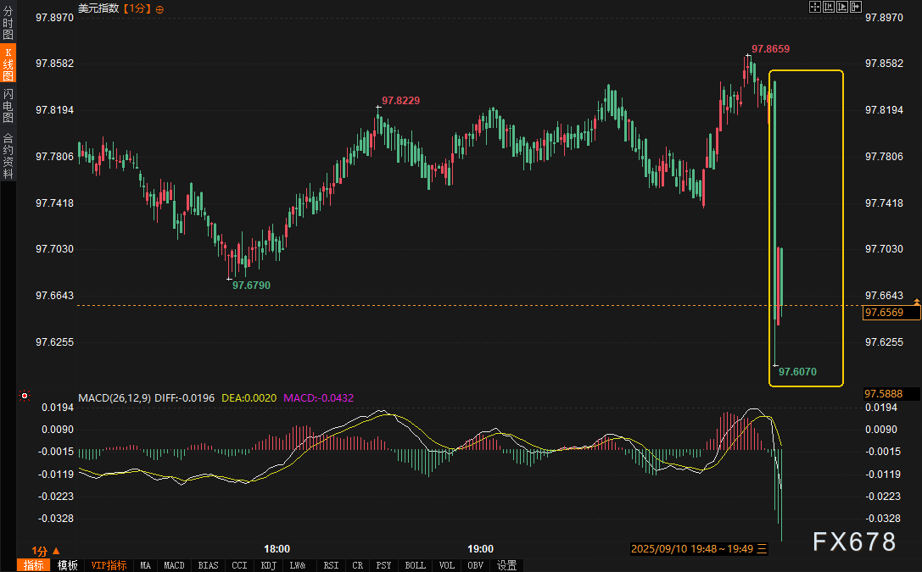
Task: Switch indicator to RSI
Action: click(331, 565)
